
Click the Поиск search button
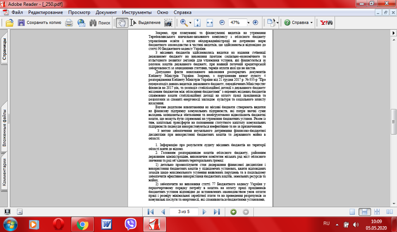(x=100, y=23)
